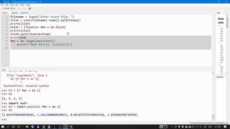
Task: Click the Resume debug icon
Action: (x=26, y=9)
